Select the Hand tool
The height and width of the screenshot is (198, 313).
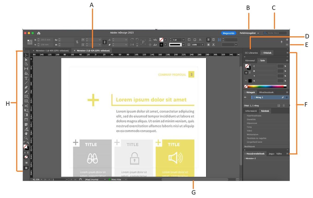(x=26, y=133)
